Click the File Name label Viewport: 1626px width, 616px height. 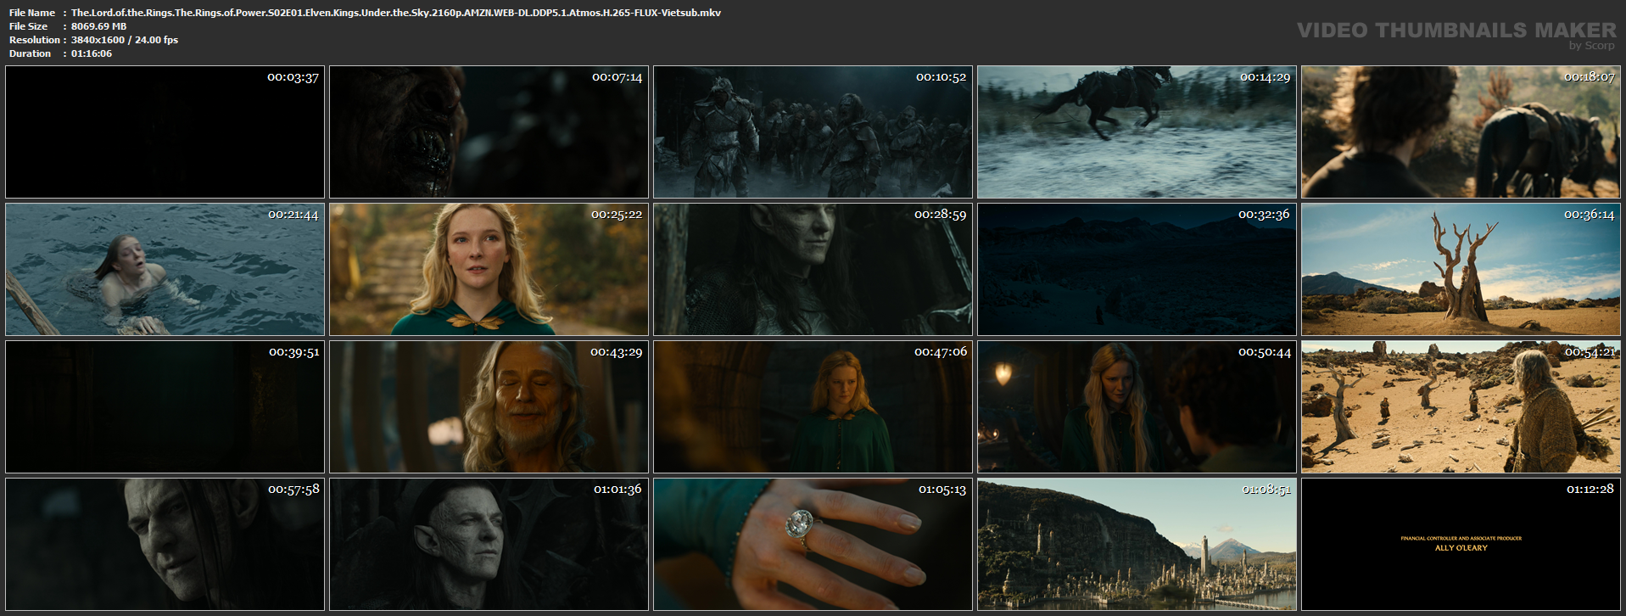click(32, 13)
